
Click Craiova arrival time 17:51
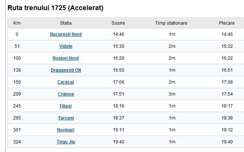point(118,94)
